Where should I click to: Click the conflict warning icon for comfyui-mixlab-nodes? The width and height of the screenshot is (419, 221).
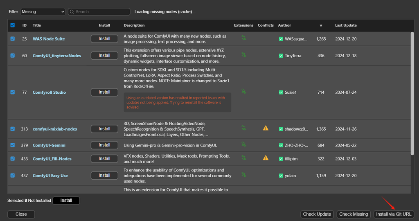tap(266, 128)
